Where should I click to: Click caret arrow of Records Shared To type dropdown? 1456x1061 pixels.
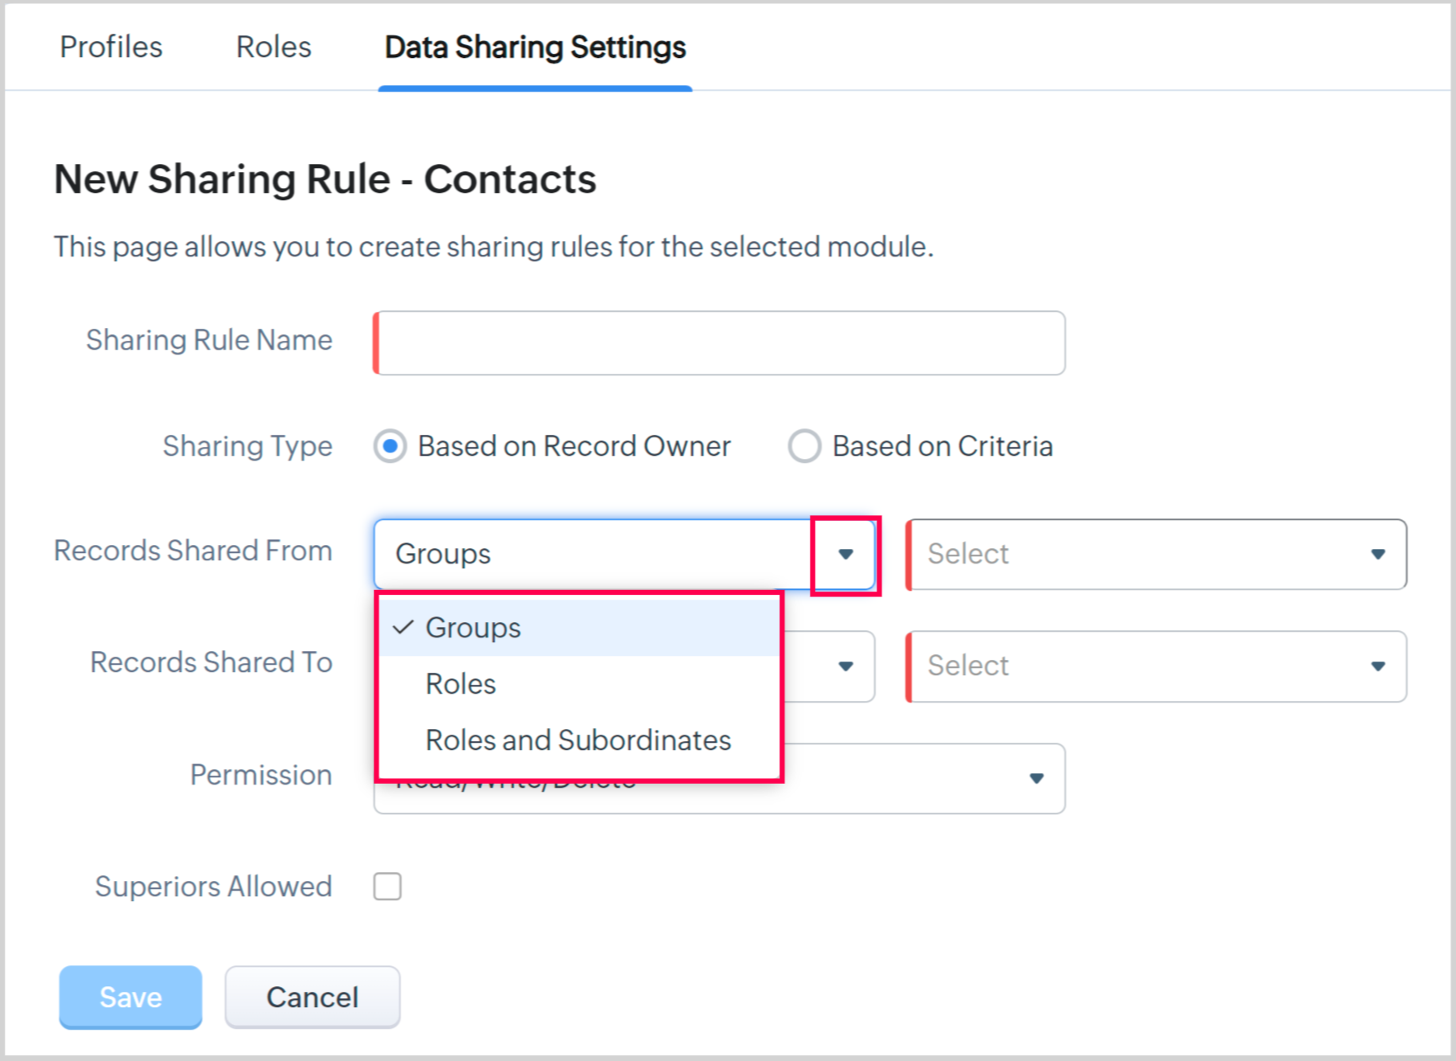(x=845, y=666)
